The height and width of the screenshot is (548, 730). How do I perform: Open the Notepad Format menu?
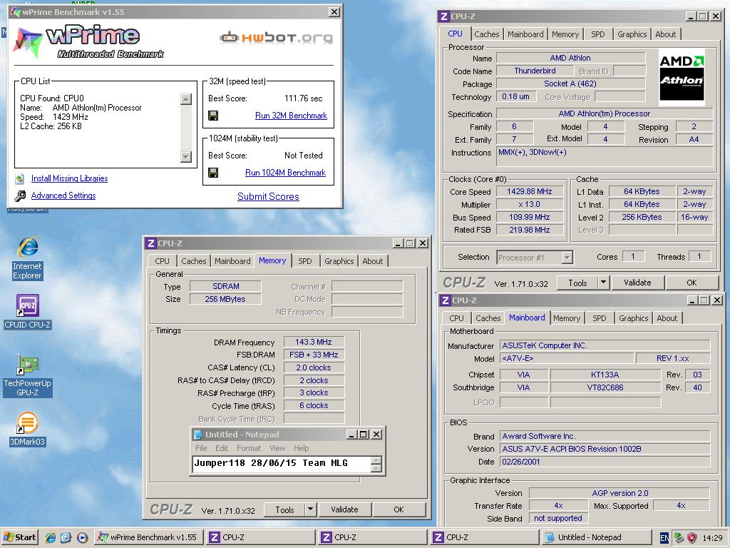249,448
